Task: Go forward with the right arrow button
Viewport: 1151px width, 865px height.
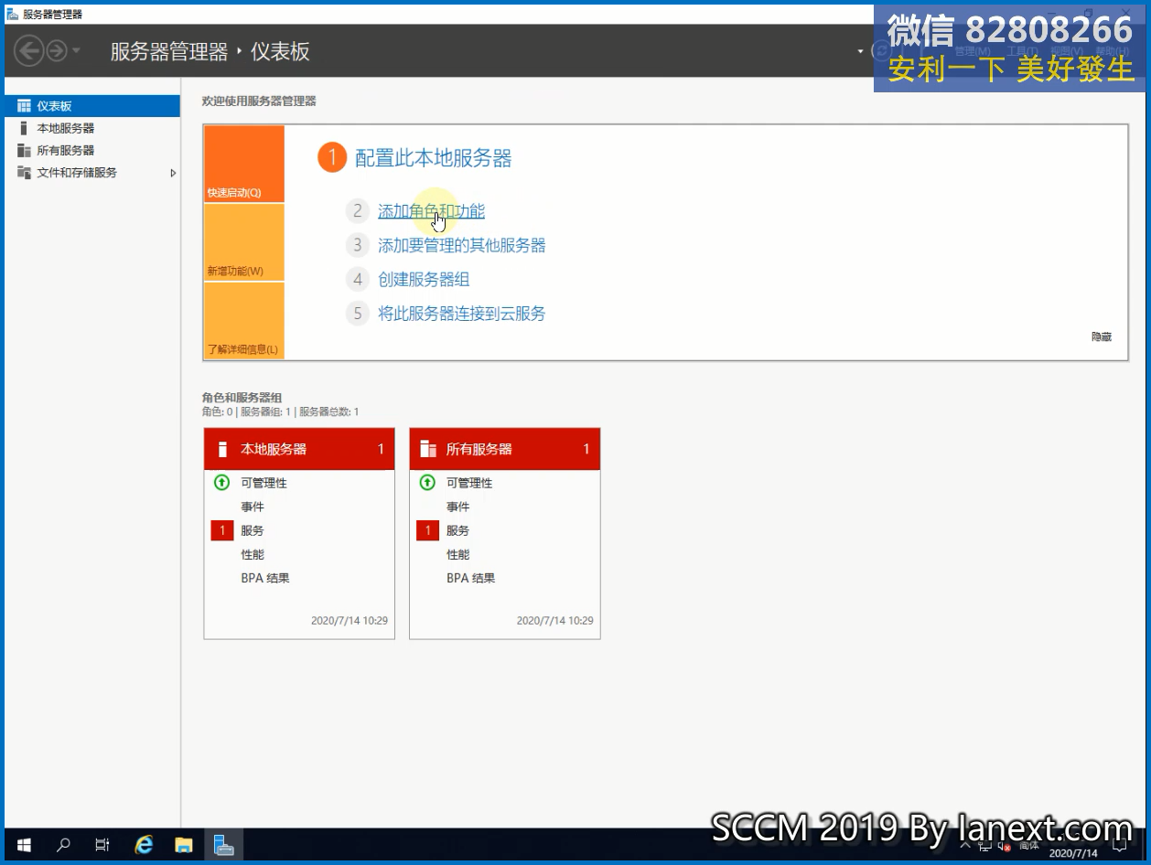Action: pos(57,50)
